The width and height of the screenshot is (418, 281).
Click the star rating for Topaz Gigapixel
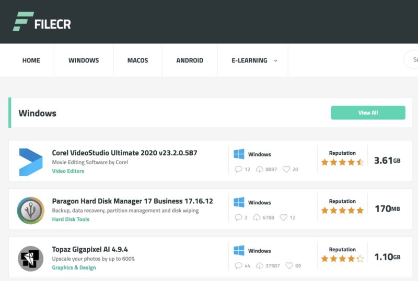click(342, 259)
